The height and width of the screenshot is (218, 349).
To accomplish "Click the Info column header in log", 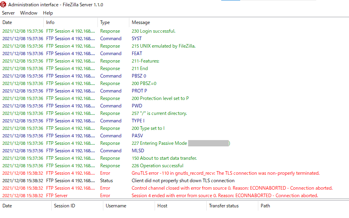I will (71, 22).
